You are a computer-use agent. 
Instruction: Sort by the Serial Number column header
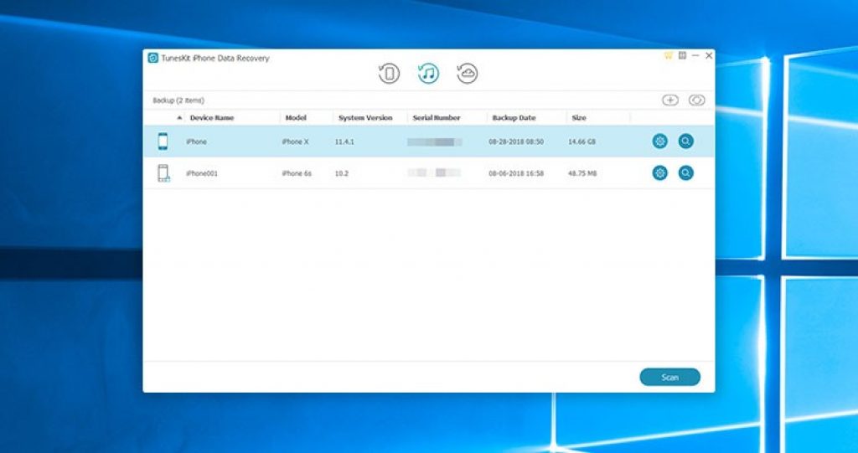point(437,118)
